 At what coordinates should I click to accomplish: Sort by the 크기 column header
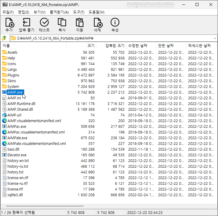click(x=81, y=46)
